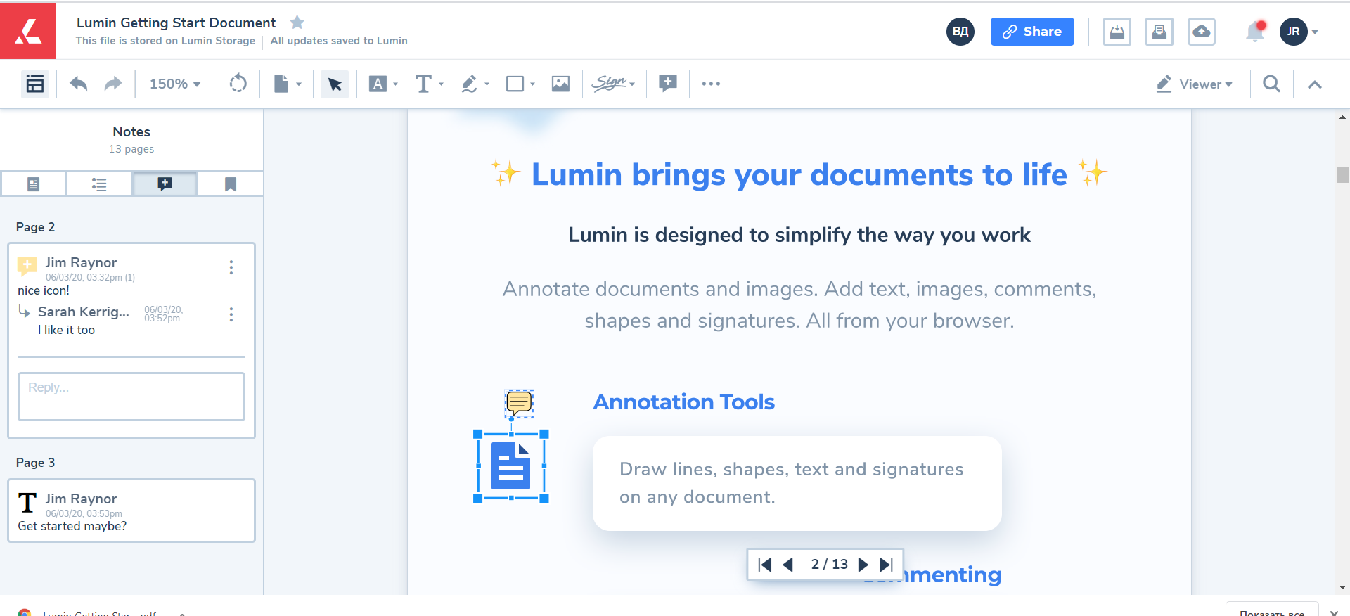Click the "Notes" panel heading
This screenshot has width=1350, height=616.
(x=131, y=131)
